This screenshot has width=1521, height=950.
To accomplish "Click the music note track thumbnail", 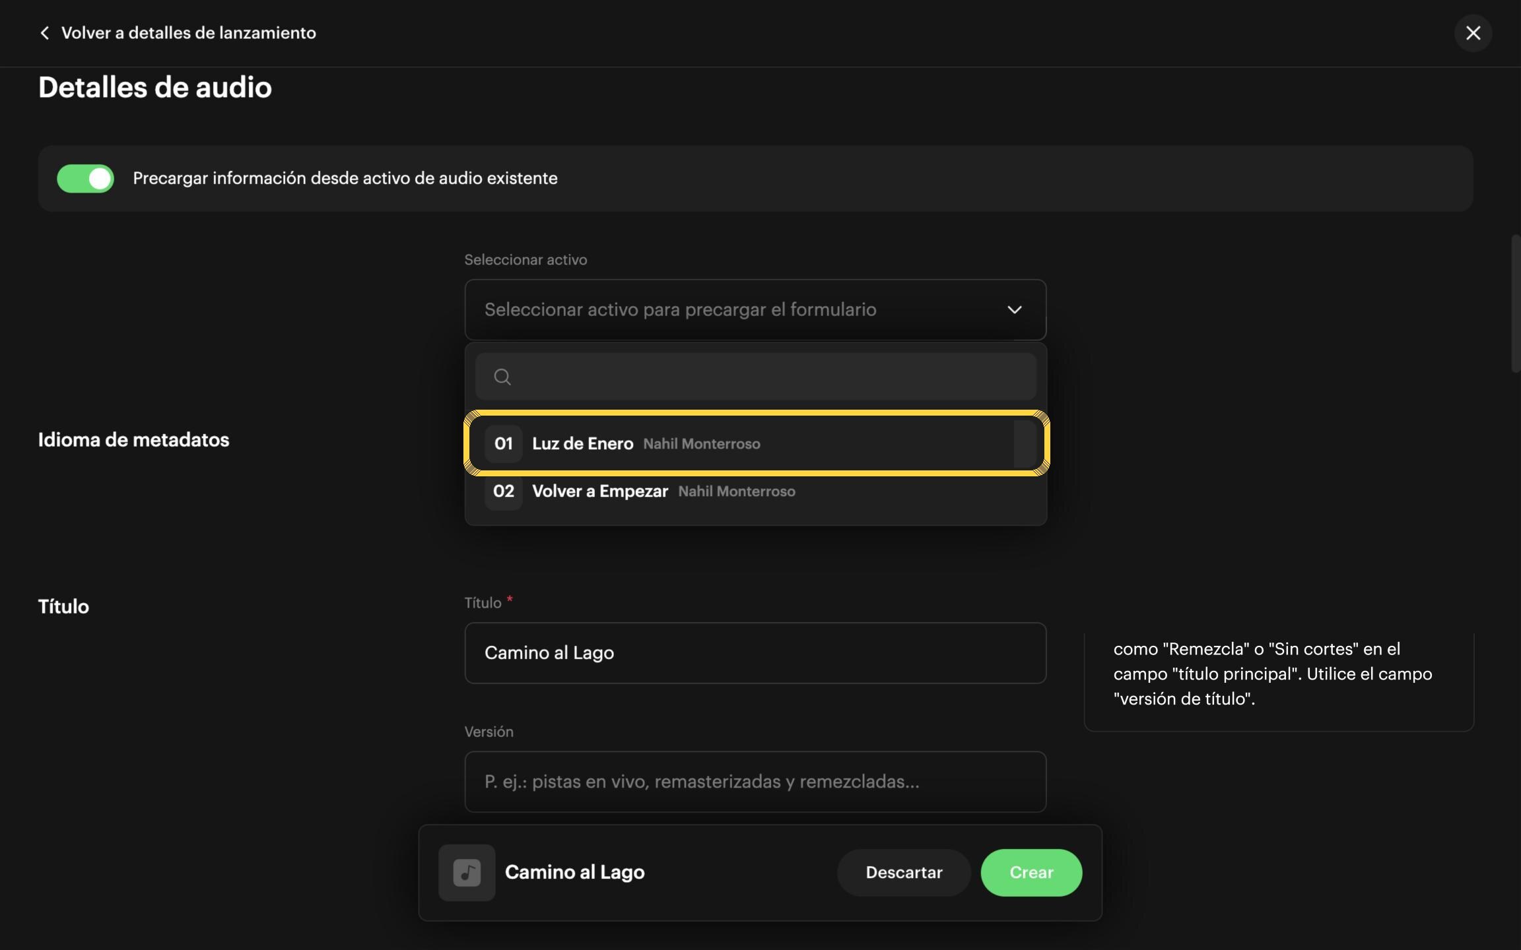I will [467, 872].
